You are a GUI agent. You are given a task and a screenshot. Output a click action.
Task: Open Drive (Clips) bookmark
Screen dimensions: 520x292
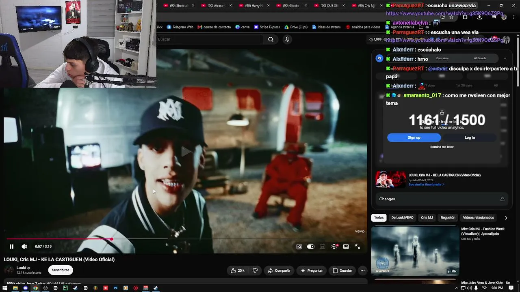point(296,27)
